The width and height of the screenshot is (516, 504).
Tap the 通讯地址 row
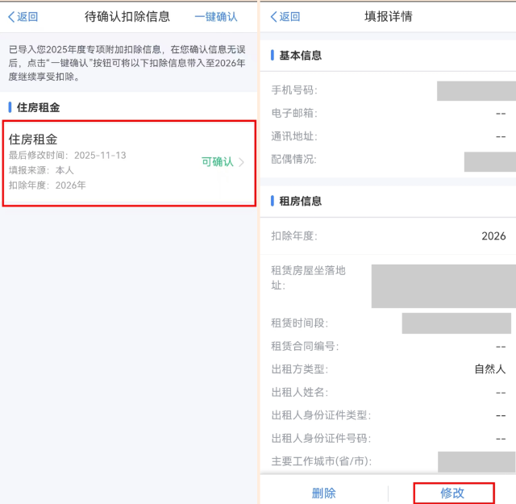tap(389, 136)
